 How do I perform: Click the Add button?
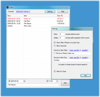[x=65, y=83]
